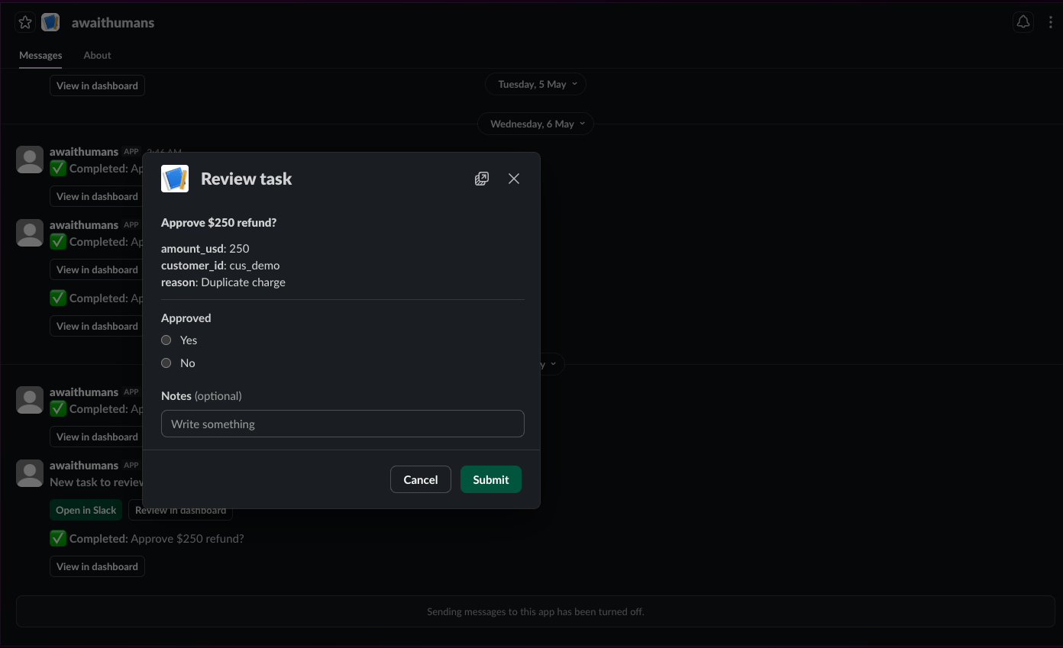
Task: Click the Approve $250 refund? heading in dialog
Action: click(218, 223)
